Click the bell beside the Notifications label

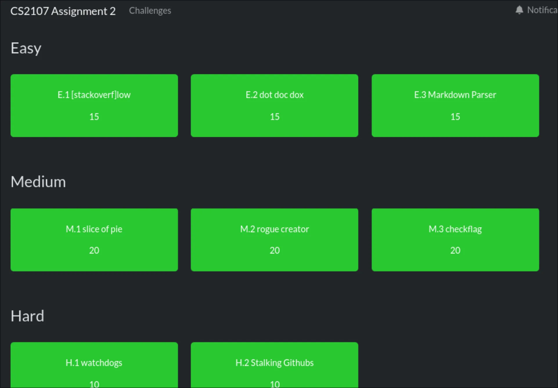point(519,10)
